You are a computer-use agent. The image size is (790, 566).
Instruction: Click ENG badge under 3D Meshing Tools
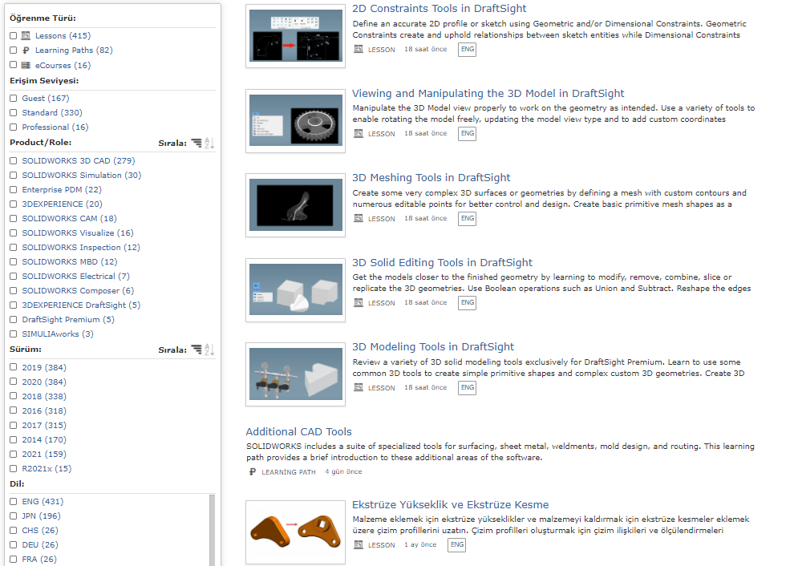point(467,219)
